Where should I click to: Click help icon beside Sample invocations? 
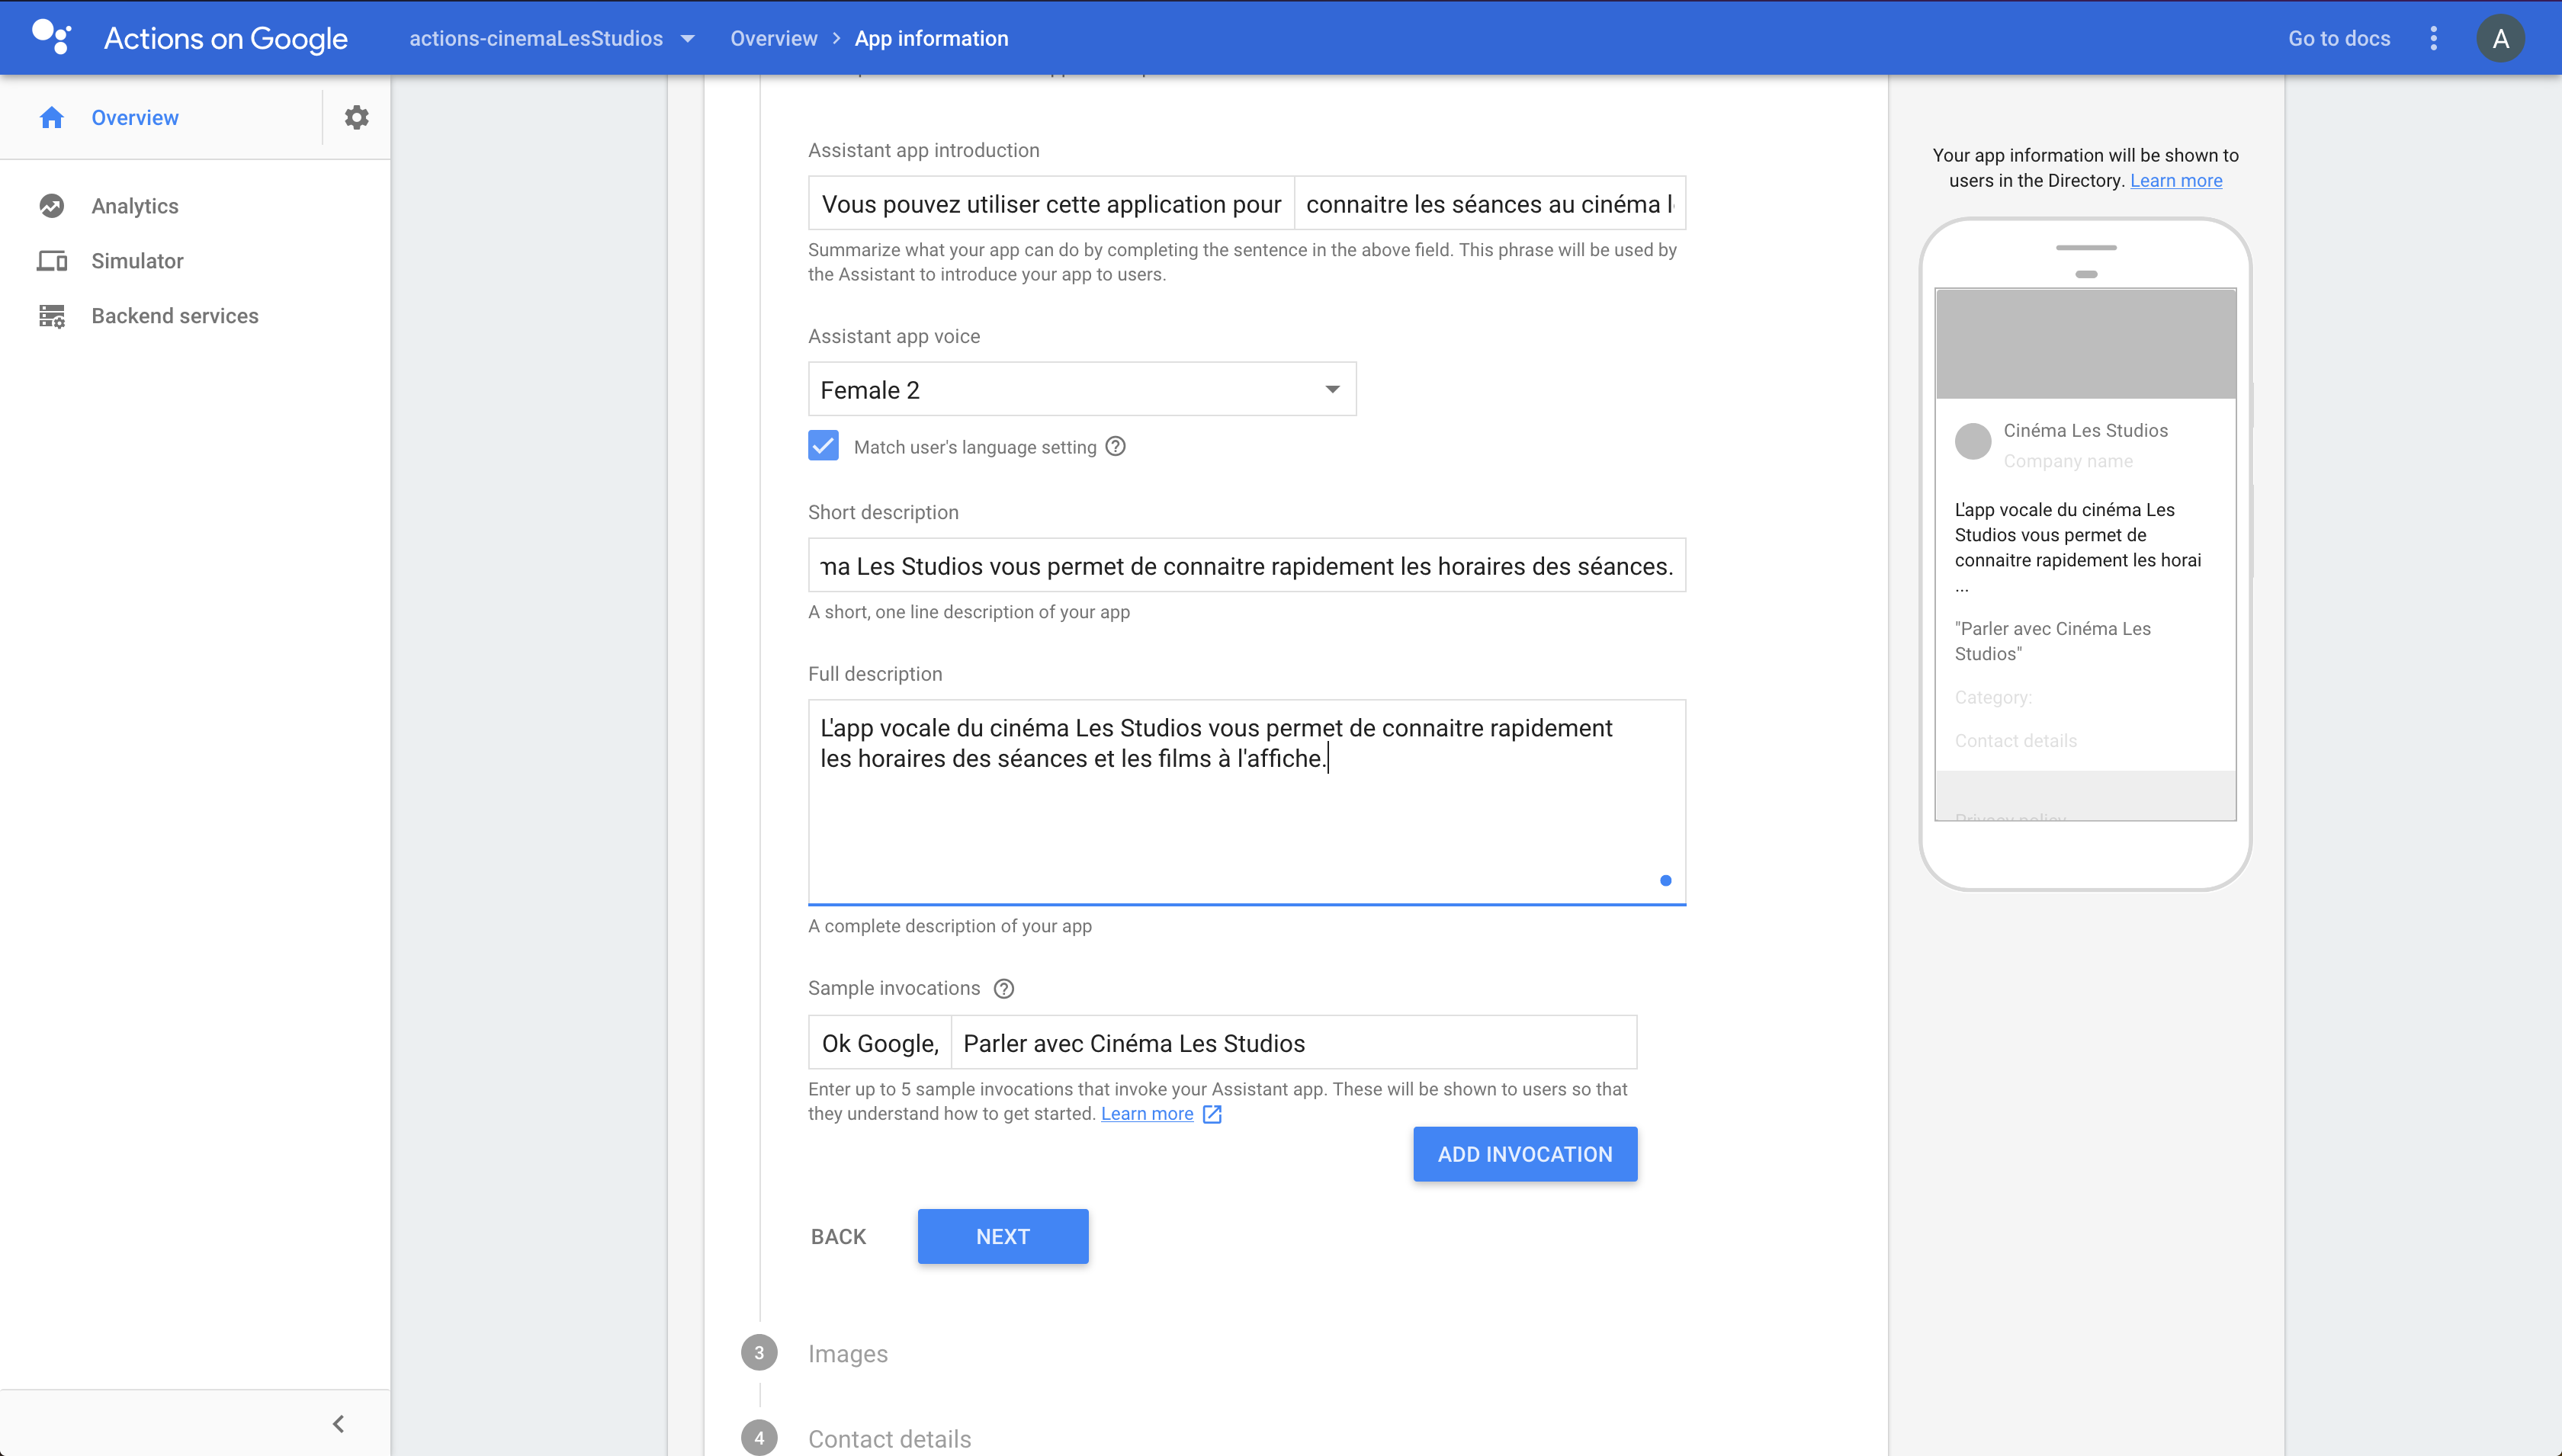point(1004,989)
